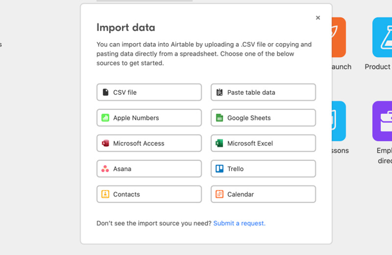Close the Import data dialog
This screenshot has height=255, width=392.
(x=318, y=18)
